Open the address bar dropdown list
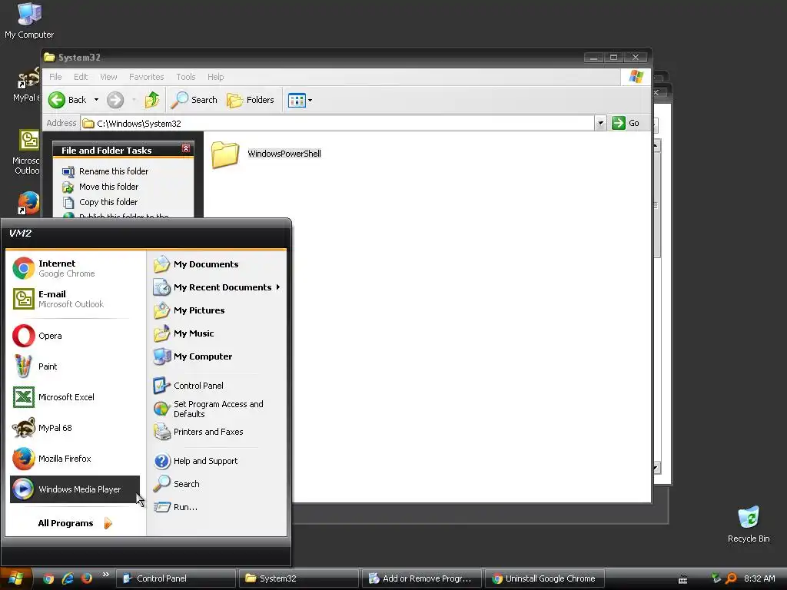The height and width of the screenshot is (590, 787). [599, 124]
